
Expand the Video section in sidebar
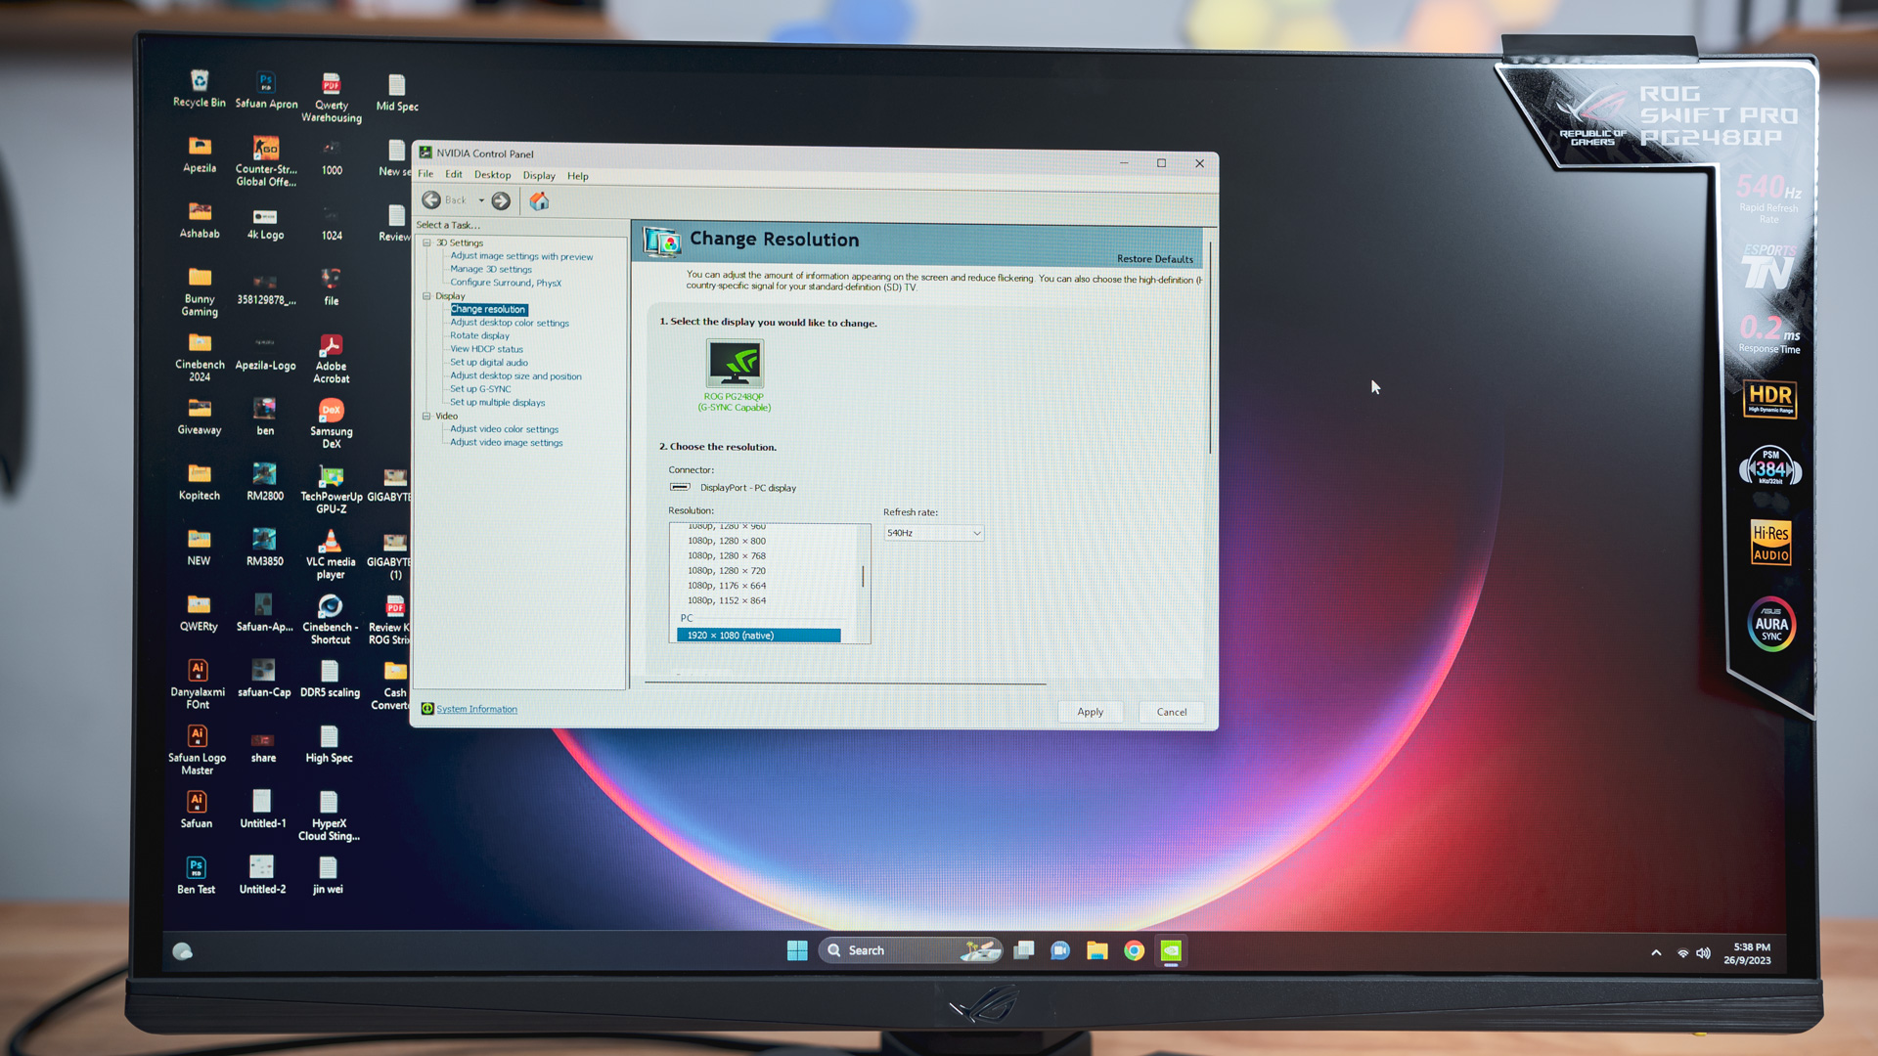click(426, 416)
